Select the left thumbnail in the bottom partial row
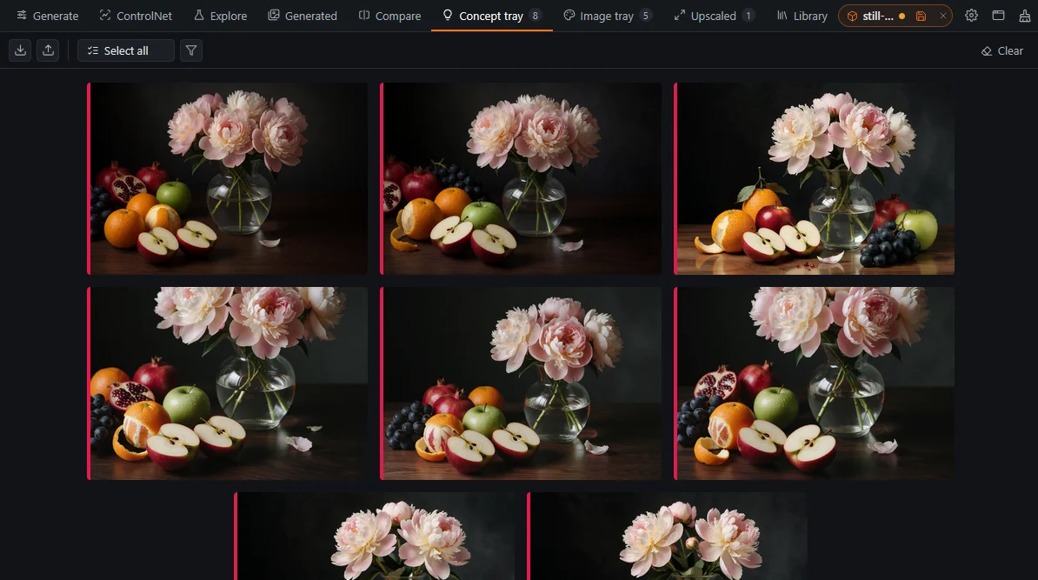The image size is (1038, 580). 375,537
